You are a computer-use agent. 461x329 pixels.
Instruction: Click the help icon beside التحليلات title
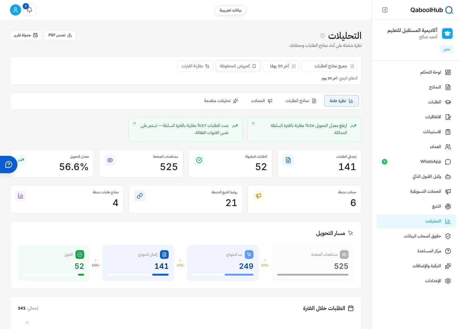click(x=322, y=36)
